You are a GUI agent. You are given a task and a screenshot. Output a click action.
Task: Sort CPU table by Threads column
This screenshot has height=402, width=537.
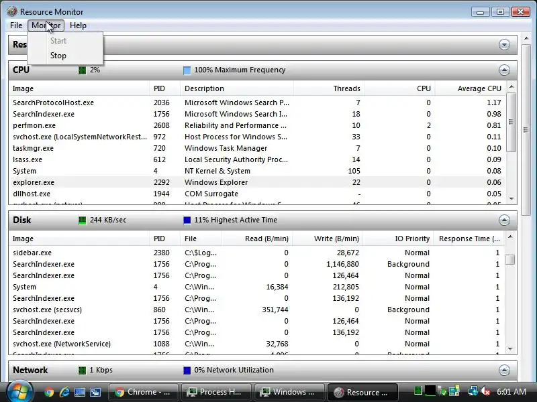click(329, 88)
